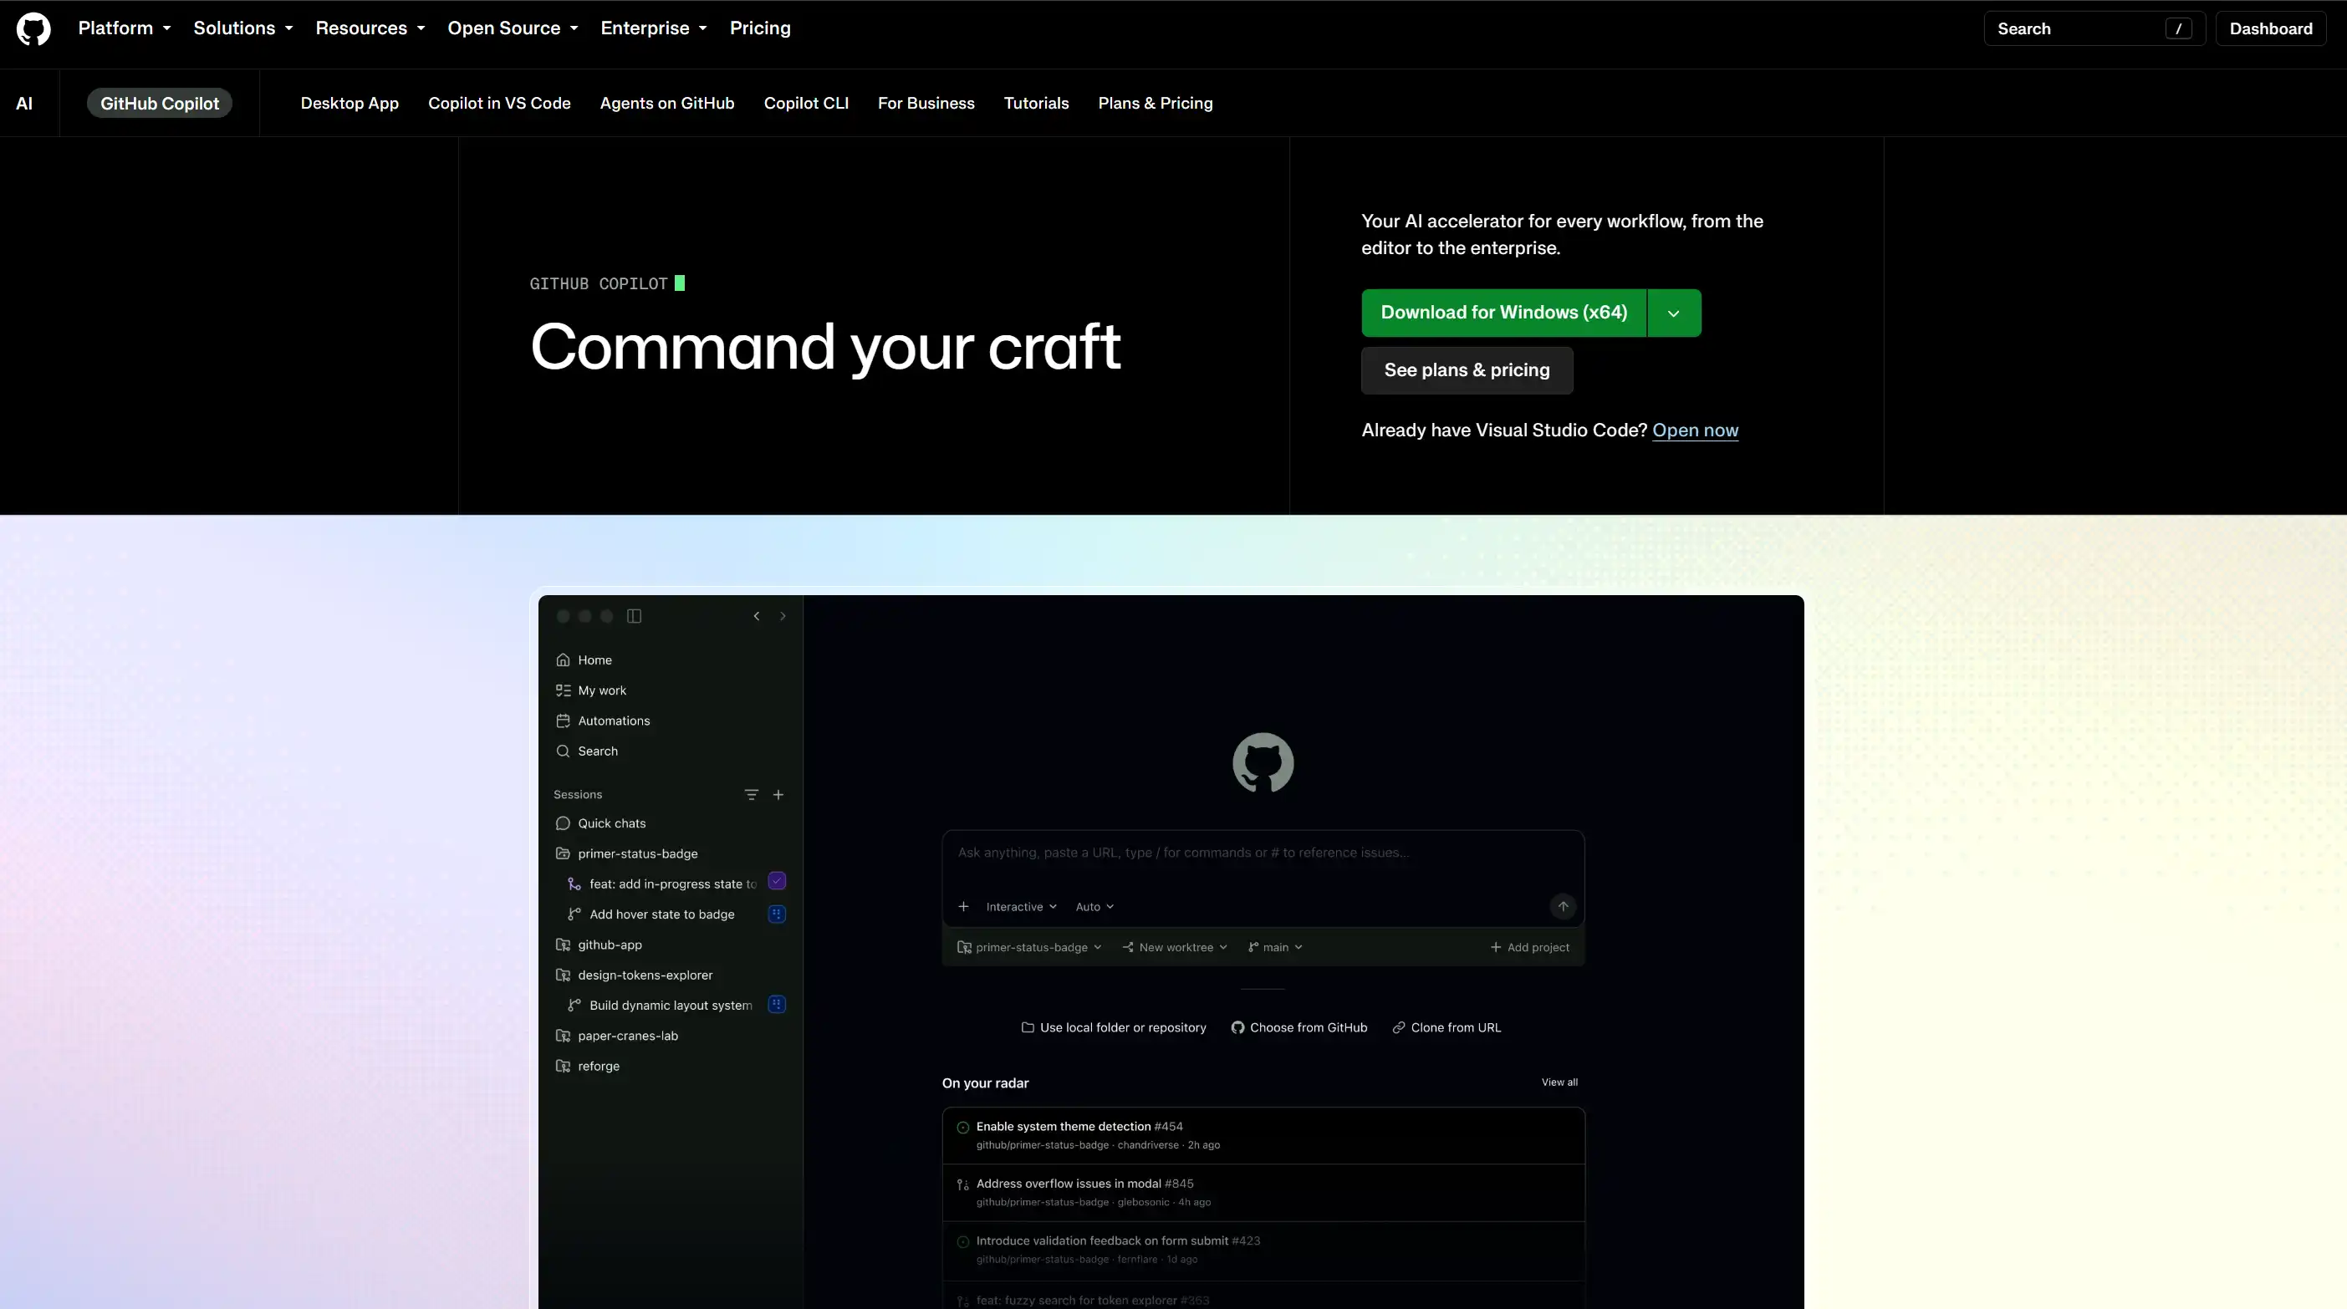Viewport: 2347px width, 1309px height.
Task: Open the Sessions filter icon
Action: [x=752, y=794]
